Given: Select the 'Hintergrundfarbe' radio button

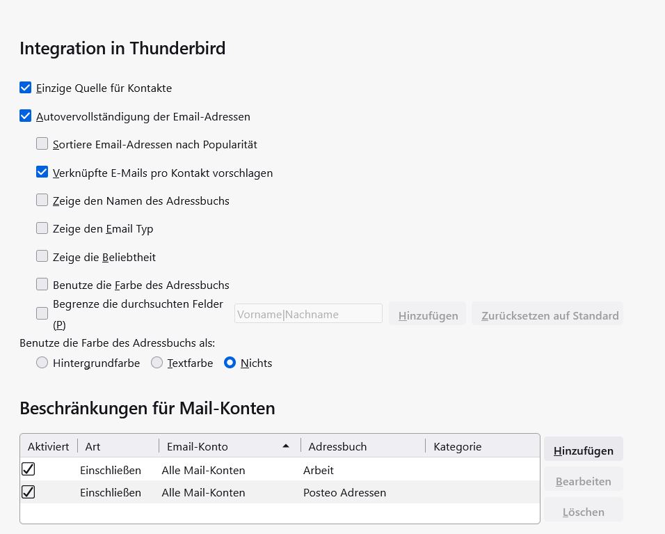Looking at the screenshot, I should click(x=42, y=363).
